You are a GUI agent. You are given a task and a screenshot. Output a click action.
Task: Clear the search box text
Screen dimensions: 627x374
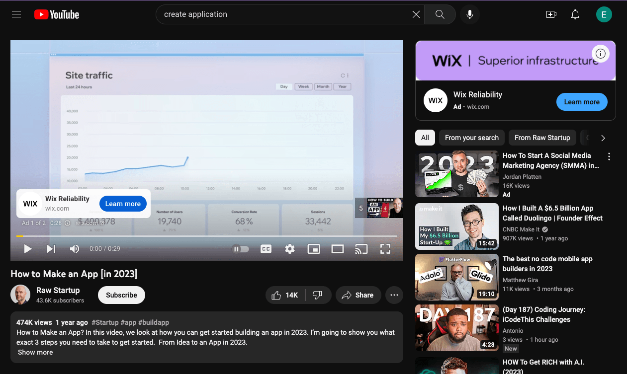click(x=416, y=14)
